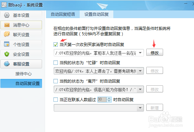This screenshot has height=132, width=194.
Task: Click 修改 button for 离开 reply
Action: (x=155, y=89)
